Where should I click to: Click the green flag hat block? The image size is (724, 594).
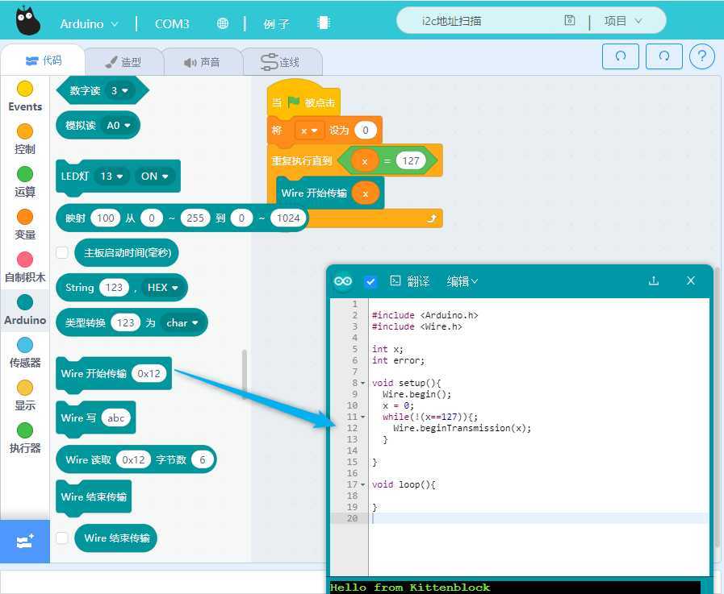303,98
